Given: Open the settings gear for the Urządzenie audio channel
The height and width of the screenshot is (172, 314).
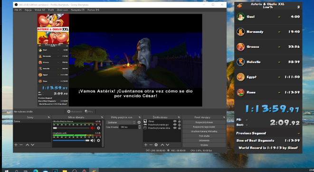Looking at the screenshot, I should point(98,141).
